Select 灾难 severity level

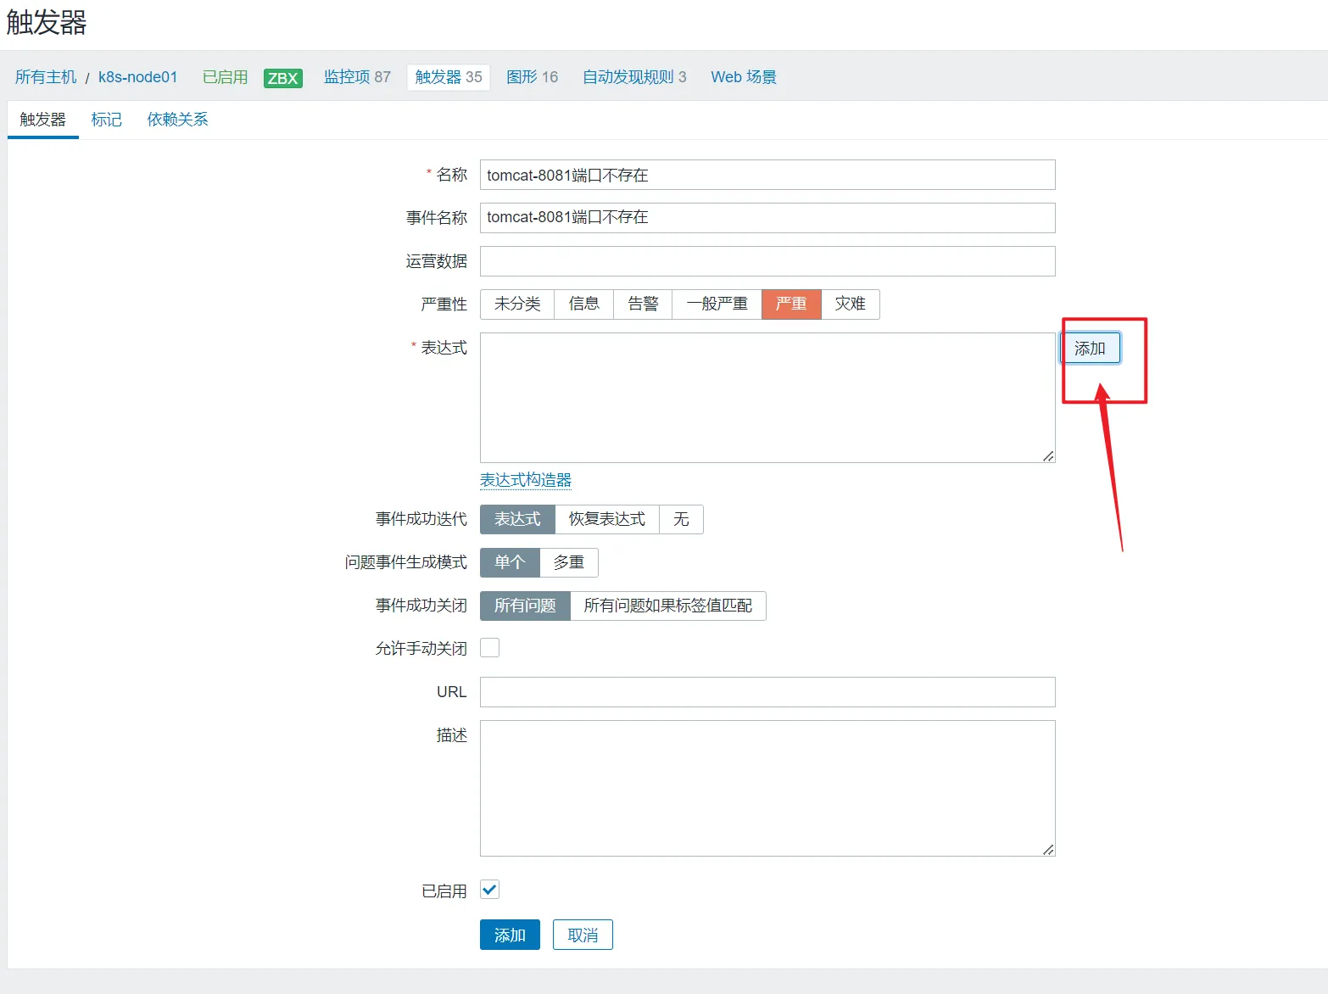click(x=850, y=304)
